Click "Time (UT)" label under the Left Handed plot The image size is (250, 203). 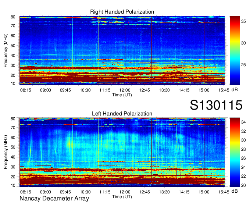pyautogui.click(x=122, y=197)
